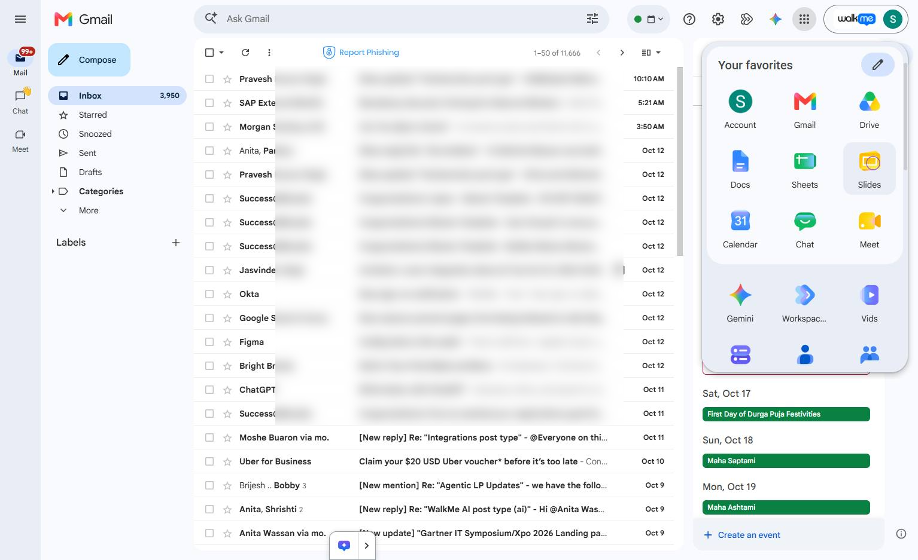This screenshot has width=918, height=560.
Task: Launch Meet from the apps launcher
Action: pos(869,228)
